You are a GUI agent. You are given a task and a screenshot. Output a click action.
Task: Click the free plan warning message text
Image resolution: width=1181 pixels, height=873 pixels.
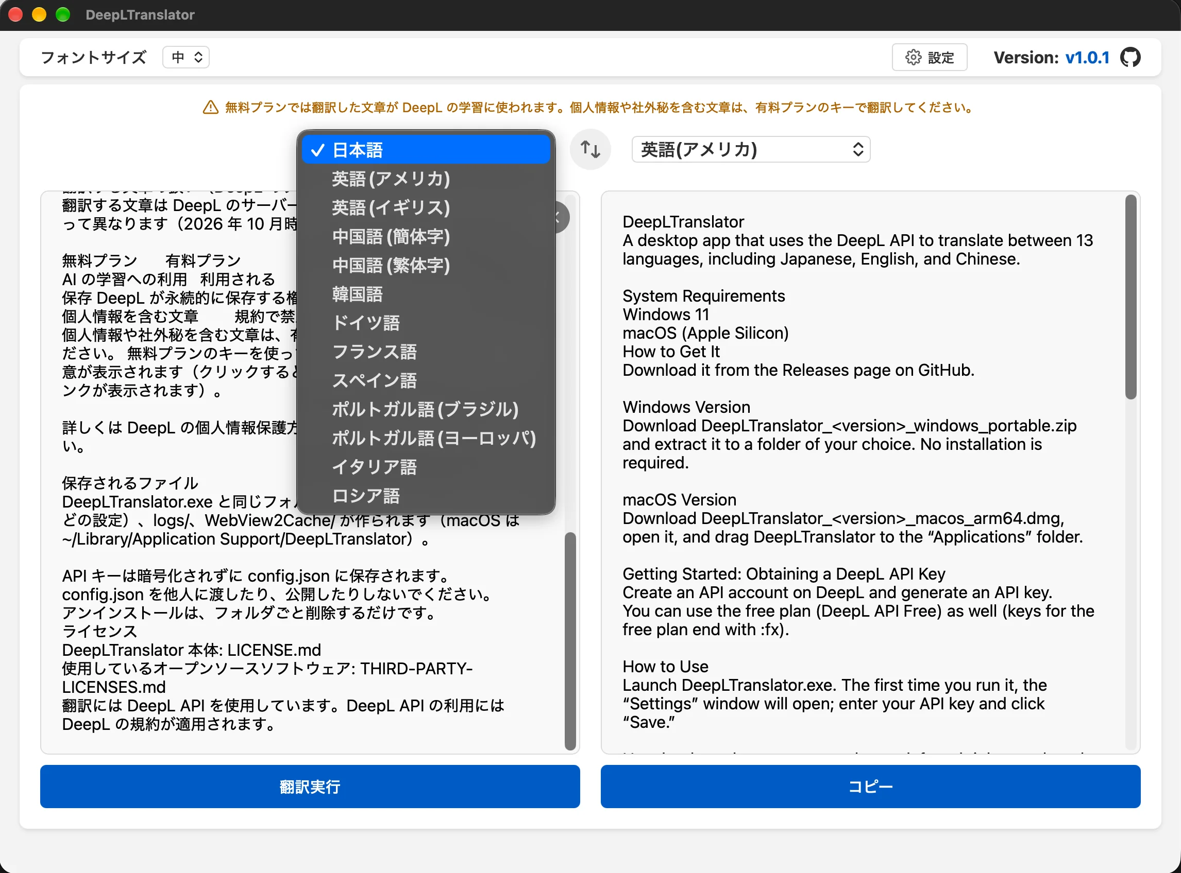point(600,107)
